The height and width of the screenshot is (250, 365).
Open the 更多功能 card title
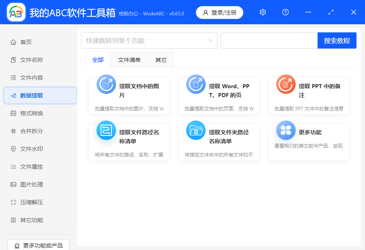(310, 132)
